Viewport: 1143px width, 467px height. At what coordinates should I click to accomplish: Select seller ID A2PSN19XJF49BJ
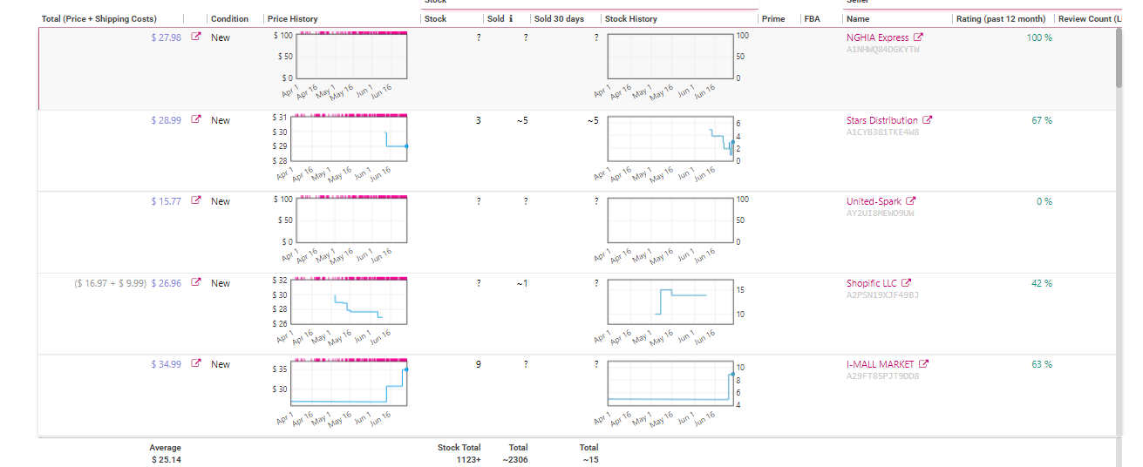click(x=882, y=295)
